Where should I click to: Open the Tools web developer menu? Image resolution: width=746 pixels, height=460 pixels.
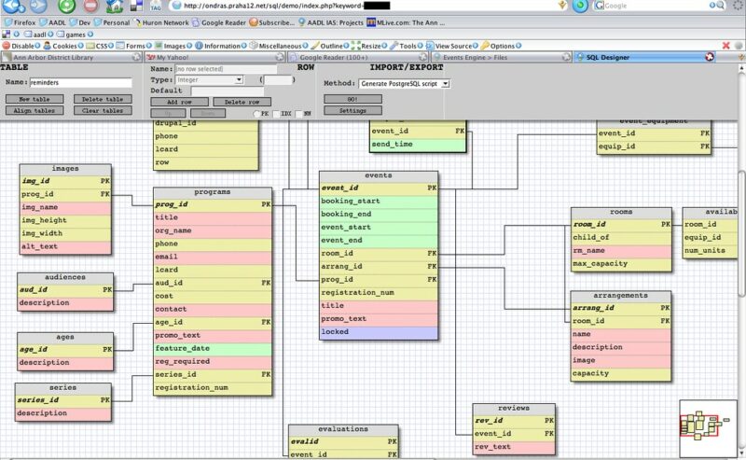click(x=407, y=46)
